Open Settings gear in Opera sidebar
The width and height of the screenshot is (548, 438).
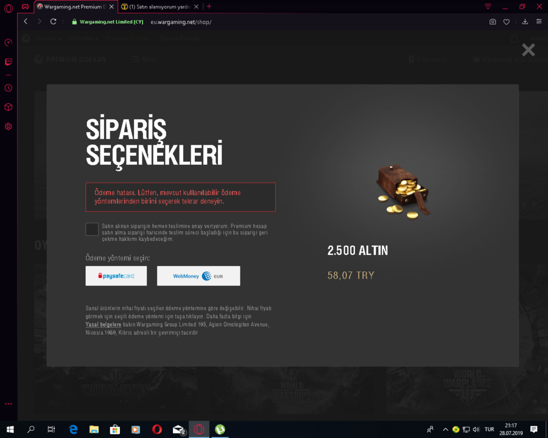pos(9,127)
